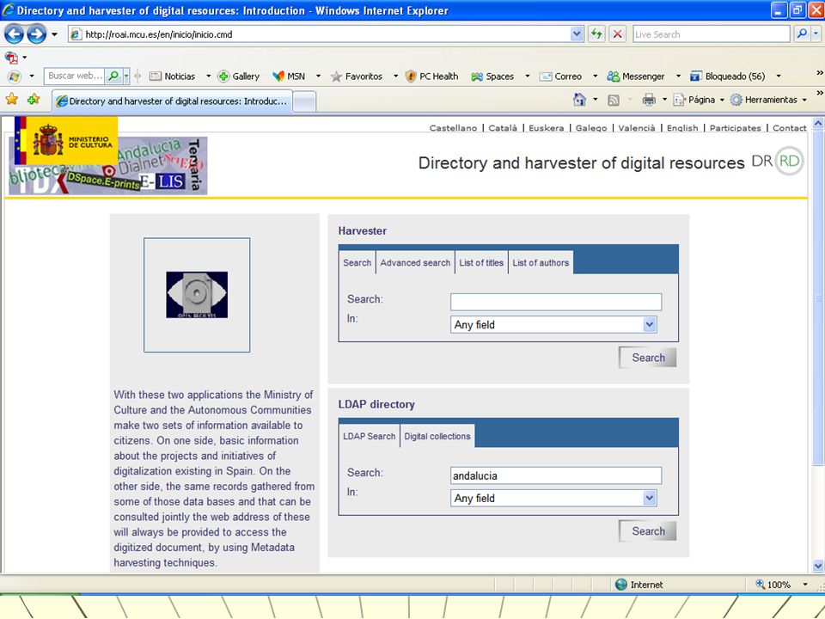Click the address bar URL field
The height and width of the screenshot is (619, 825).
pos(320,34)
